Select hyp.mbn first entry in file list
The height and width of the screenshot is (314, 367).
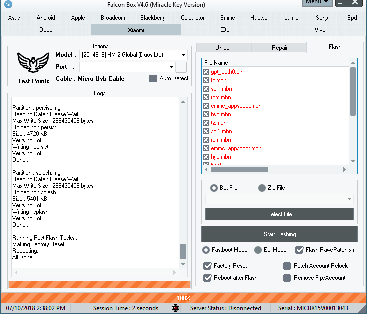221,114
